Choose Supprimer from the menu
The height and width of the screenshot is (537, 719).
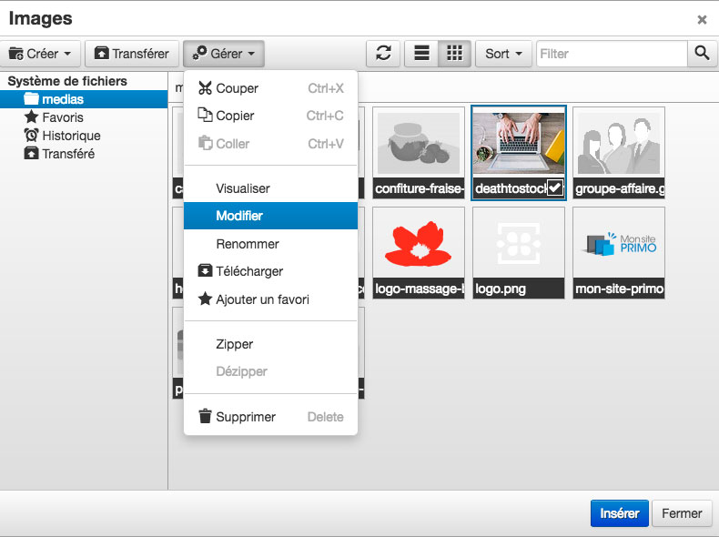point(270,416)
